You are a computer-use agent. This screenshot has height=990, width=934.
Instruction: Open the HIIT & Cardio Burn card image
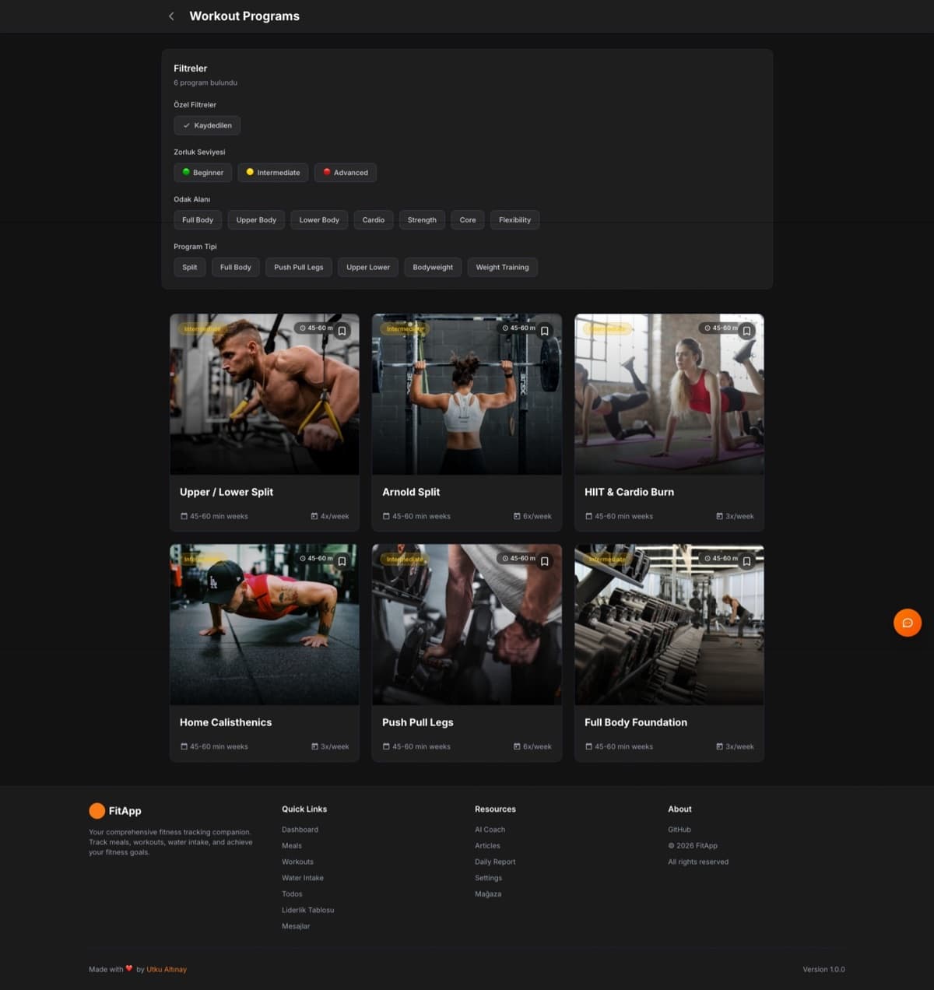[x=669, y=395]
